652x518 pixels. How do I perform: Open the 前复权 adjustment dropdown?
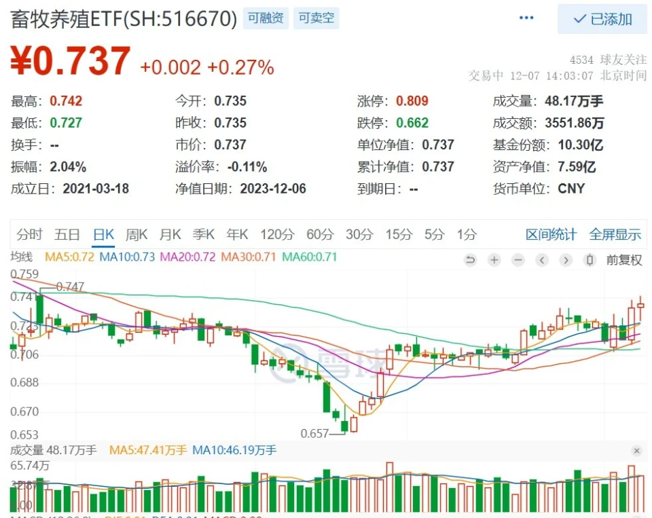pos(623,260)
